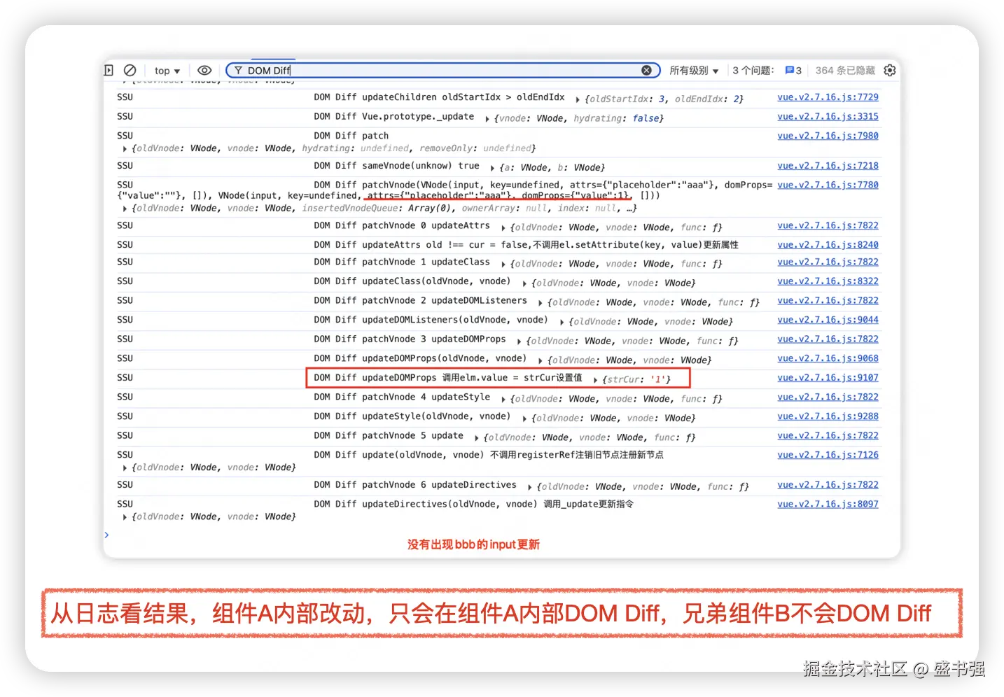
Task: Click the SSU label on the DOM Diff patch row
Action: click(x=125, y=136)
